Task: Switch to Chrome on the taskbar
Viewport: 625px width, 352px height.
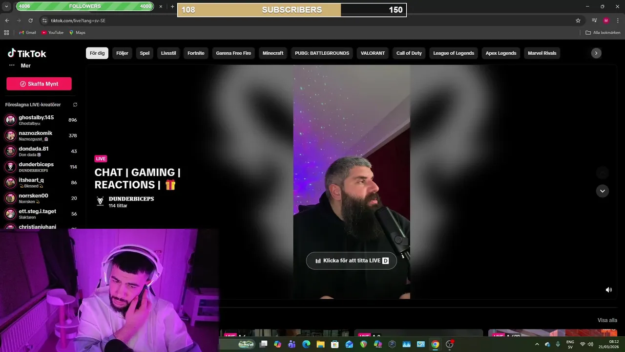Action: pos(435,344)
